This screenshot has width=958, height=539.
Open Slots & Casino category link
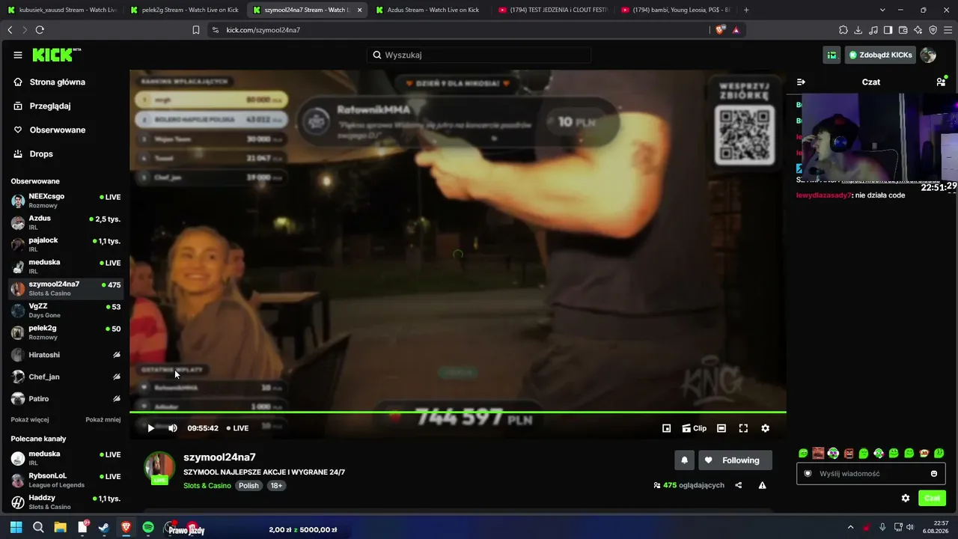(207, 485)
